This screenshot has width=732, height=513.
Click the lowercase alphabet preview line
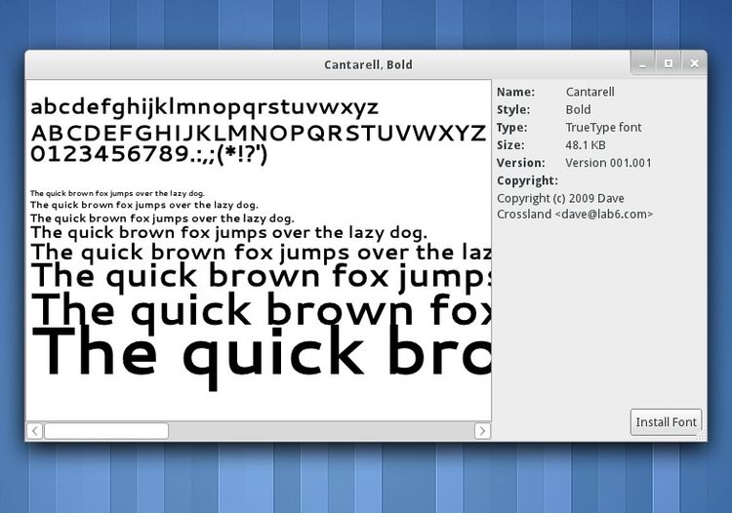coord(204,106)
